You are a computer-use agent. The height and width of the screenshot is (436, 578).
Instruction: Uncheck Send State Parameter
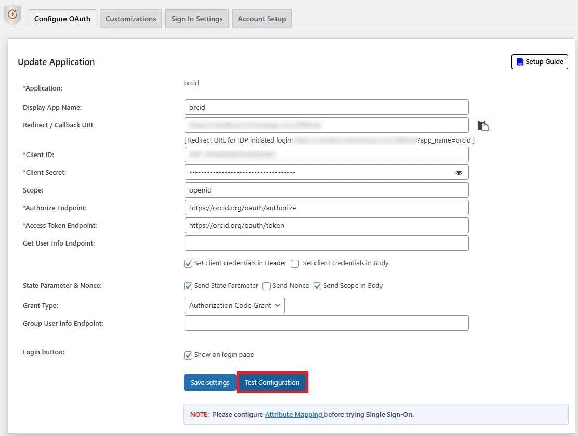click(x=188, y=286)
